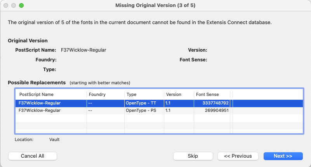Screen dimensions: 311x167
Task: Sort by the PostScript Name column header
Action: click(36, 94)
